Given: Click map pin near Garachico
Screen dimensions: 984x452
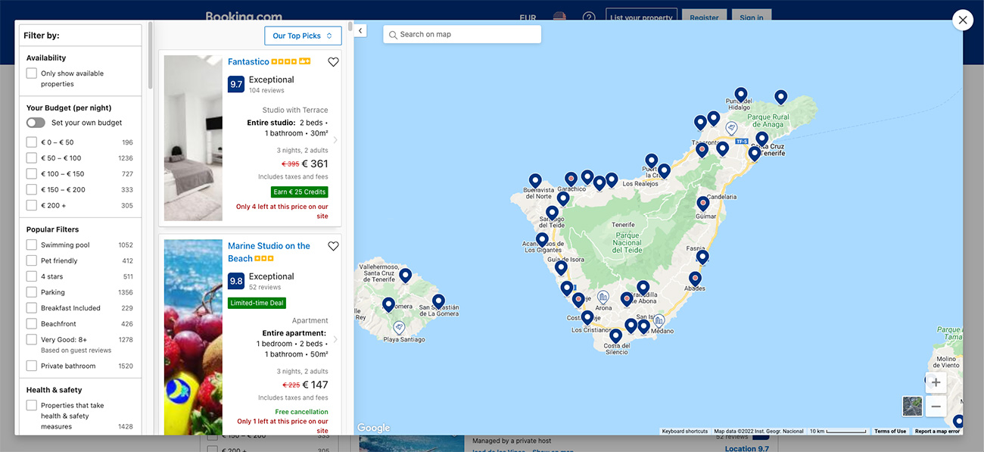Looking at the screenshot, I should [571, 179].
